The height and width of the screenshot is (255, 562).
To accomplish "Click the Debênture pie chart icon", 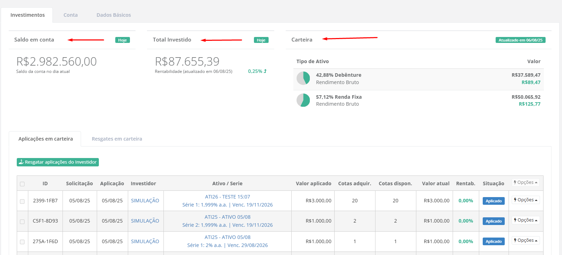I will 303,78.
